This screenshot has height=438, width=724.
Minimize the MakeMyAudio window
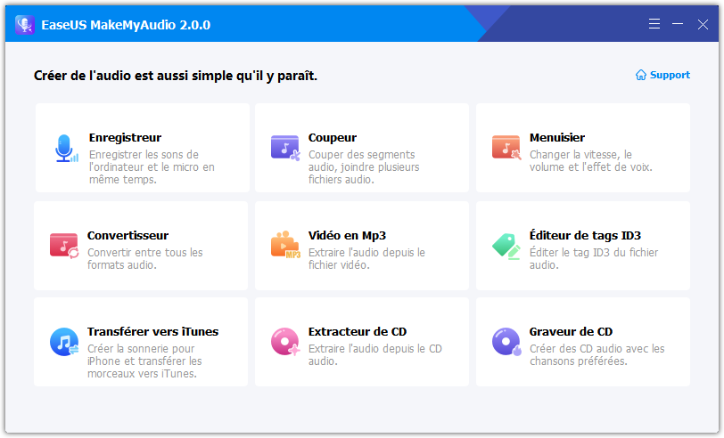678,24
